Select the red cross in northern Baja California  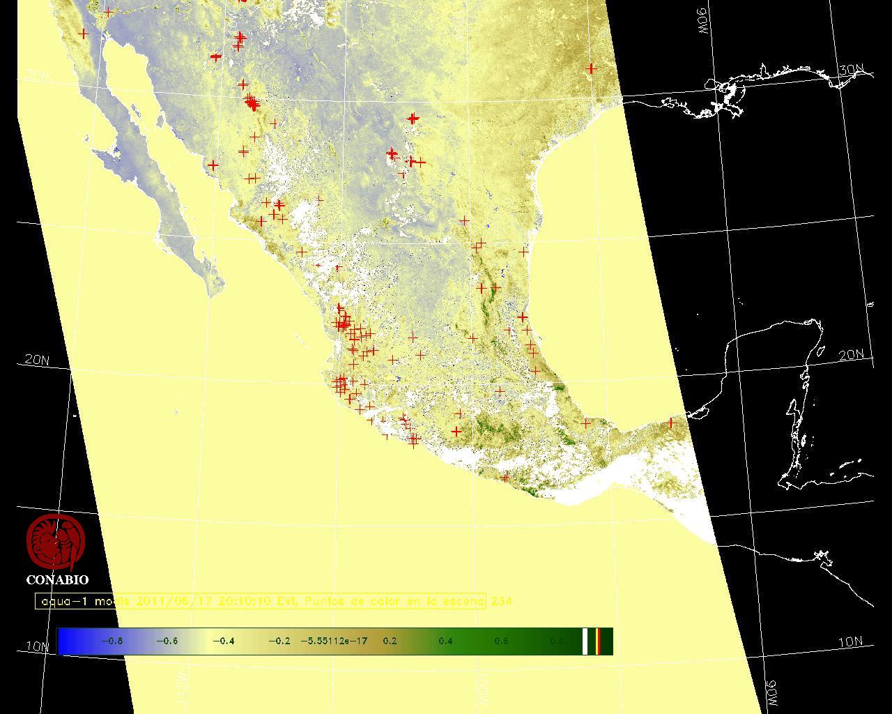(84, 33)
